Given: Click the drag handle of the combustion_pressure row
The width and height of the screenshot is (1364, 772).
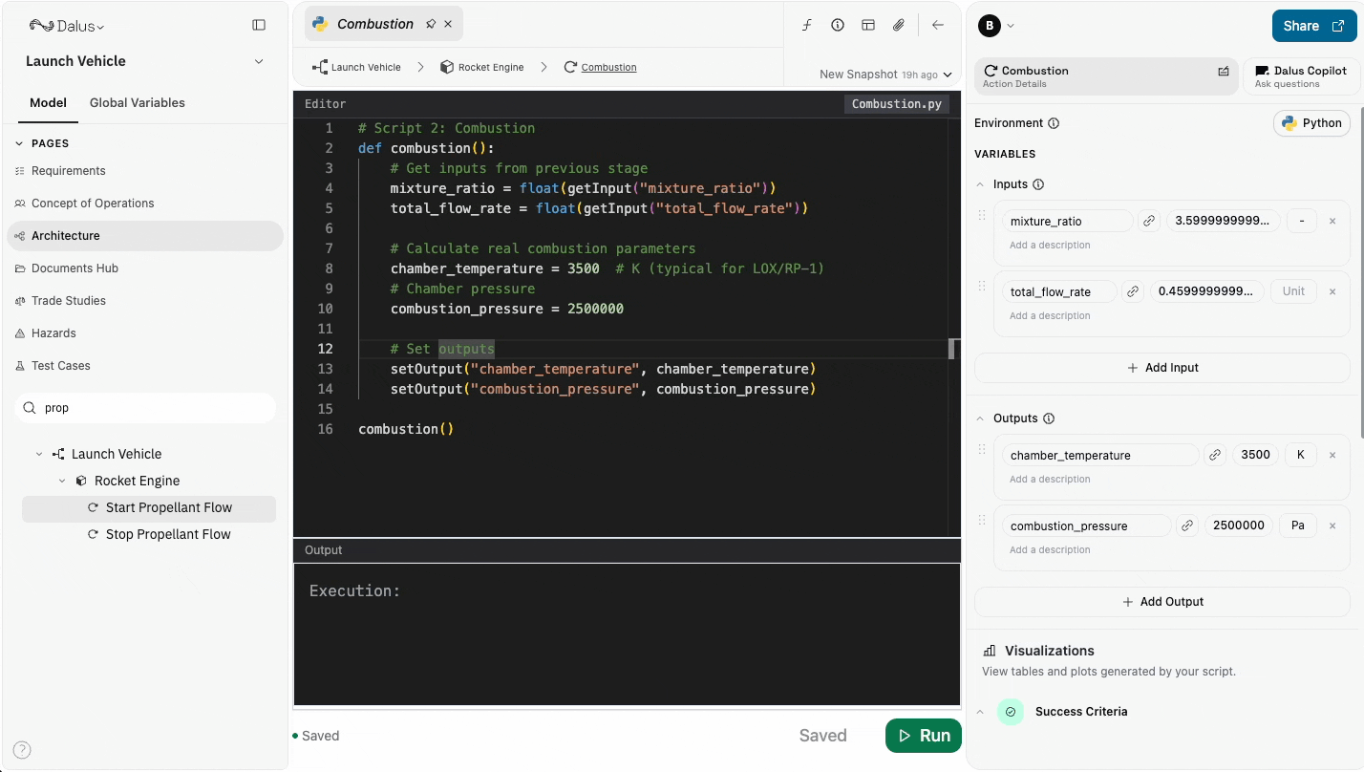Looking at the screenshot, I should point(982,521).
